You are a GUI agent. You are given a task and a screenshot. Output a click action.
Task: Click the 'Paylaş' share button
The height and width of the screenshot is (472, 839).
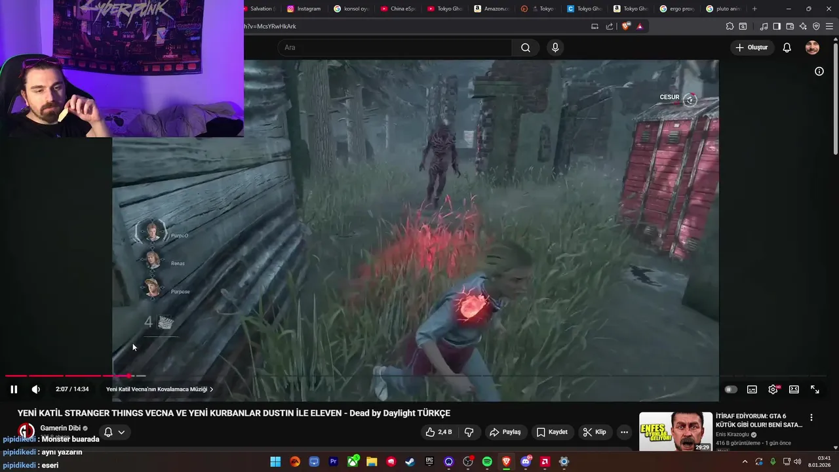(505, 432)
